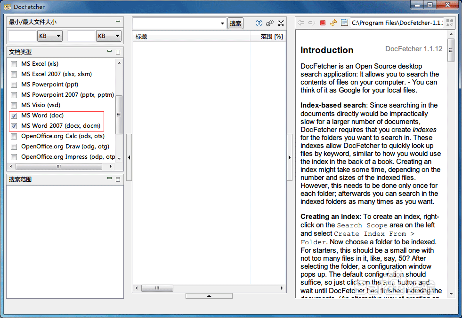Open preferences via the gears icon

click(269, 23)
